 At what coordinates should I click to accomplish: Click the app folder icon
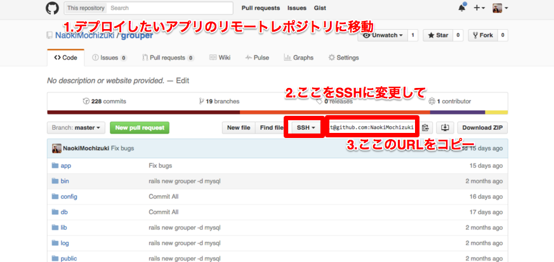[55, 166]
